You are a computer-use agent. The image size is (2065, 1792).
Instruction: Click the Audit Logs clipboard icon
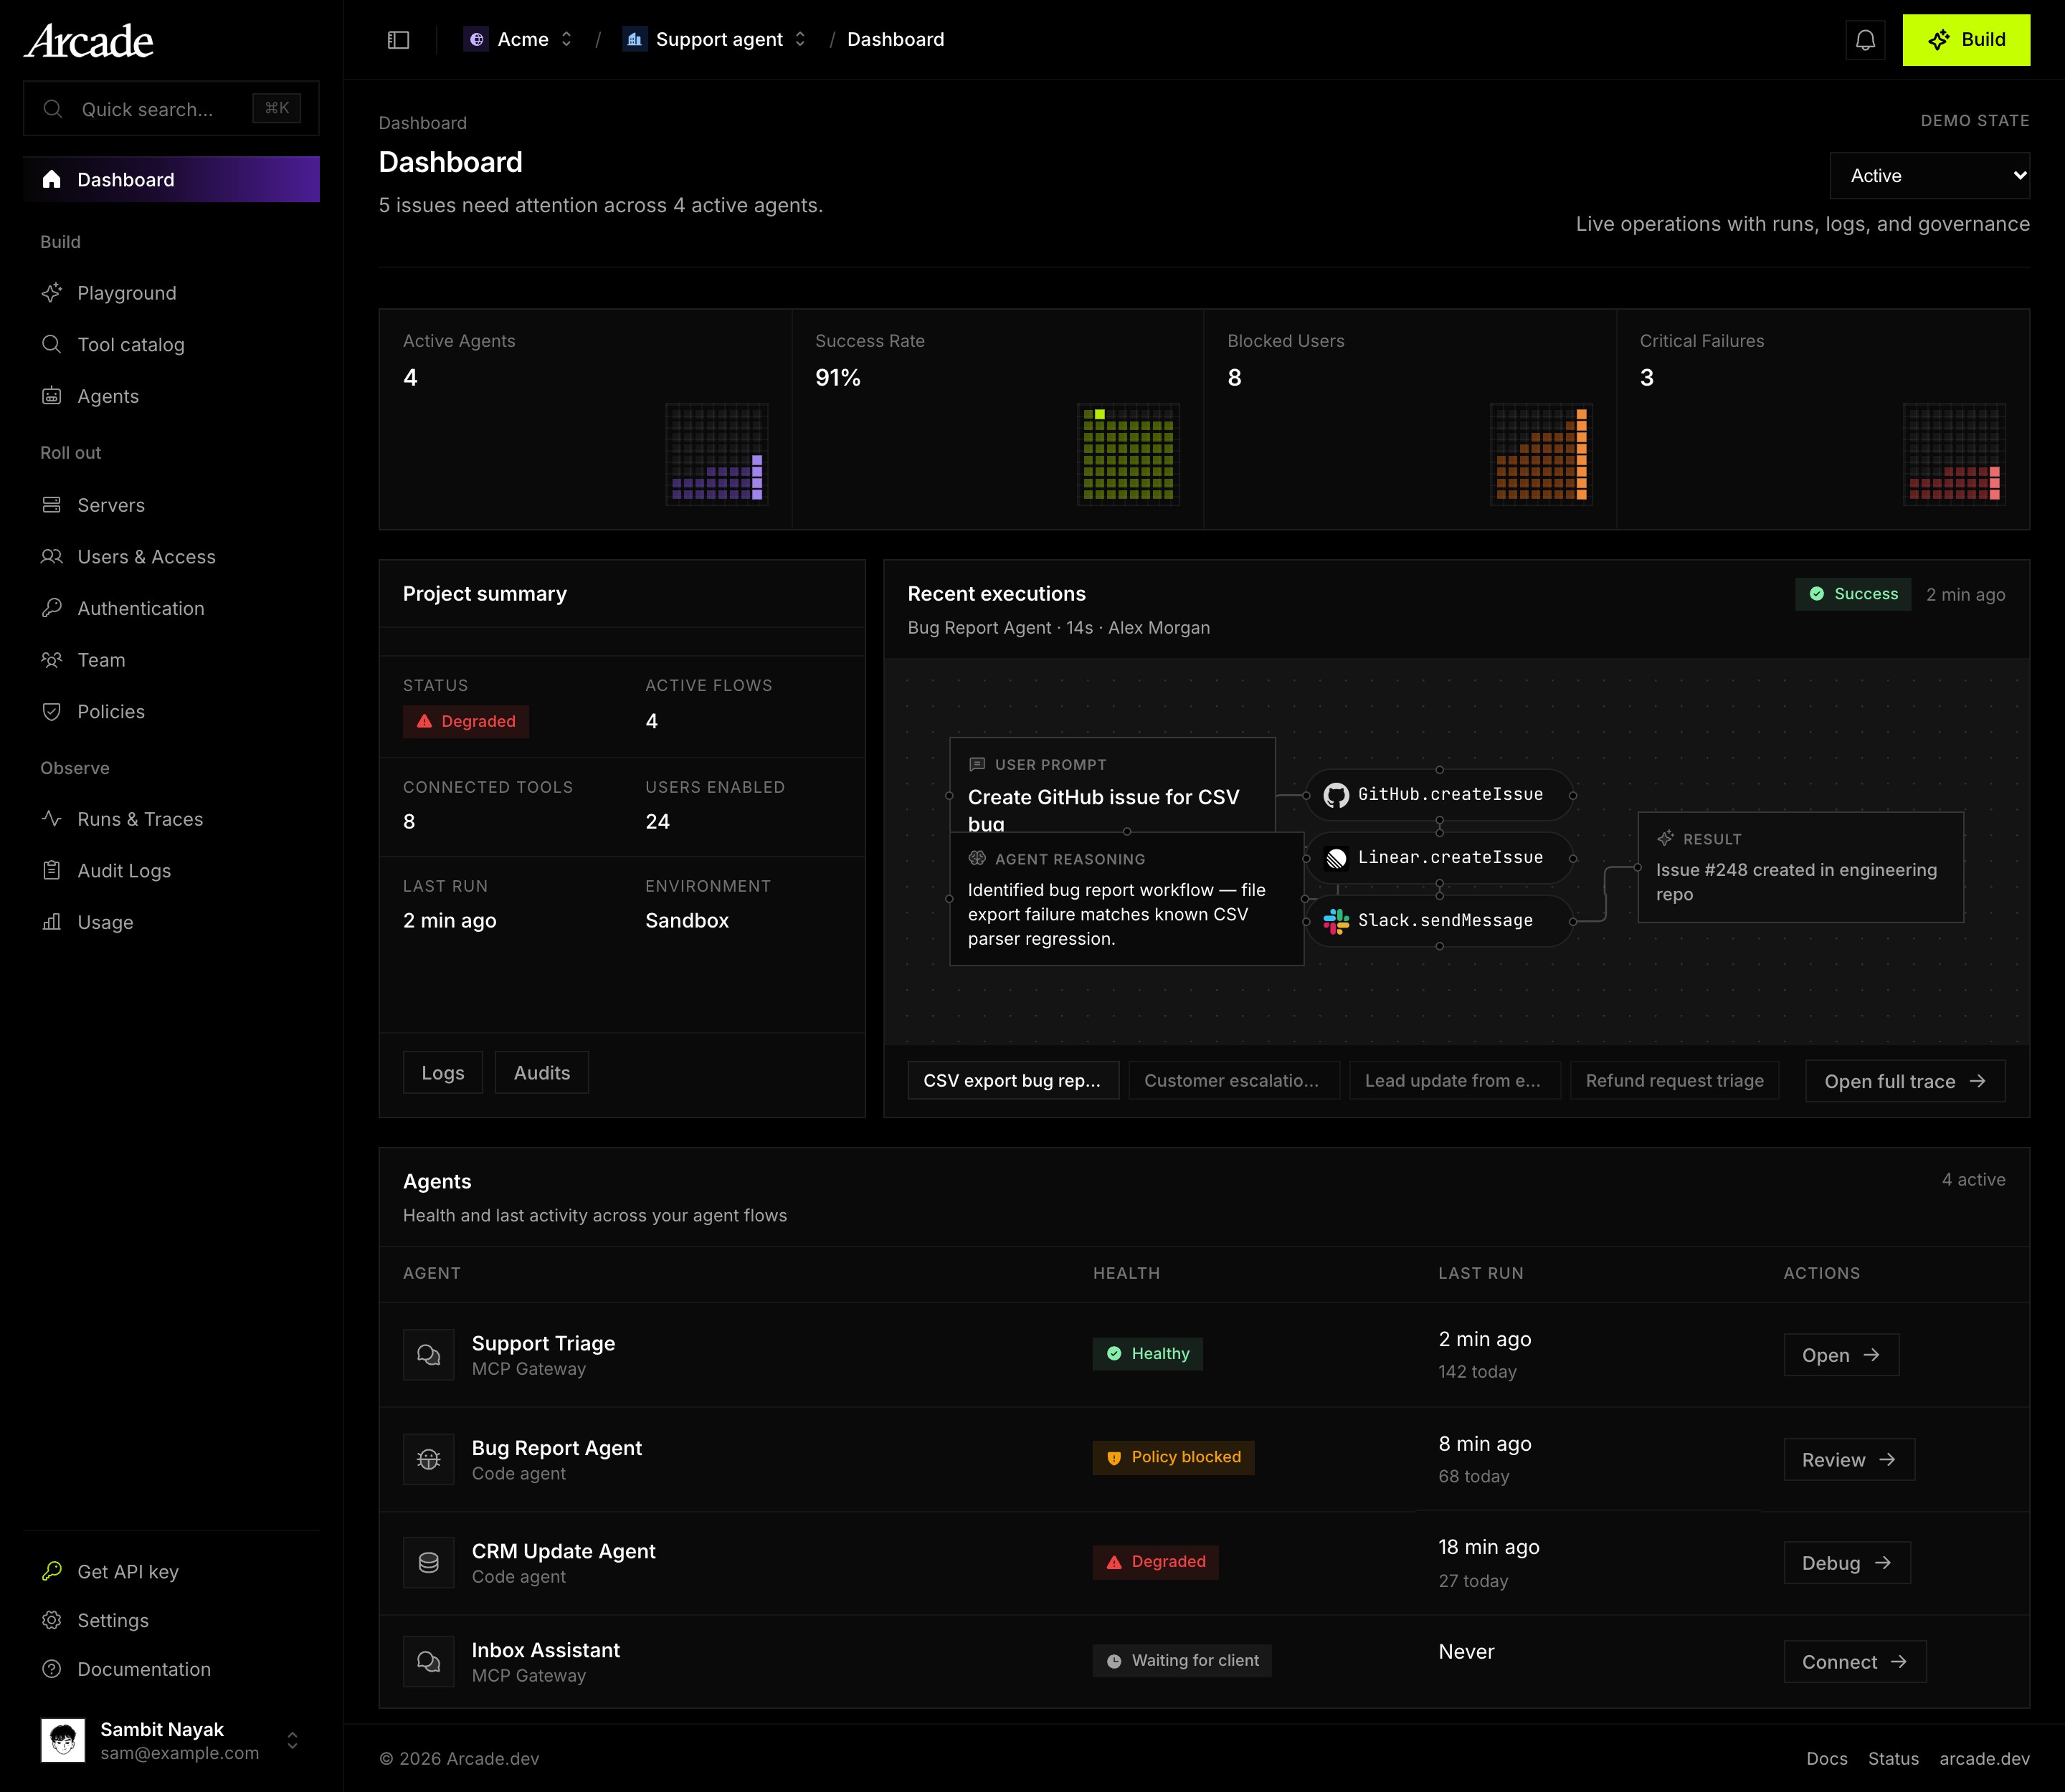pyautogui.click(x=52, y=870)
